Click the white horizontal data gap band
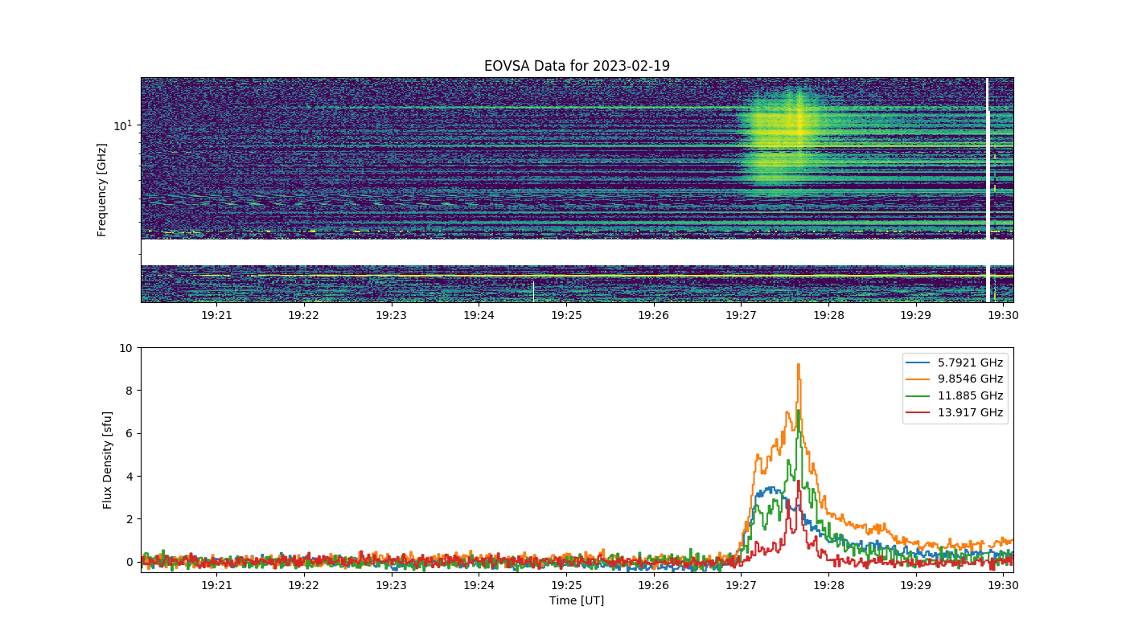Image resolution: width=1126 pixels, height=643 pixels. coord(577,252)
